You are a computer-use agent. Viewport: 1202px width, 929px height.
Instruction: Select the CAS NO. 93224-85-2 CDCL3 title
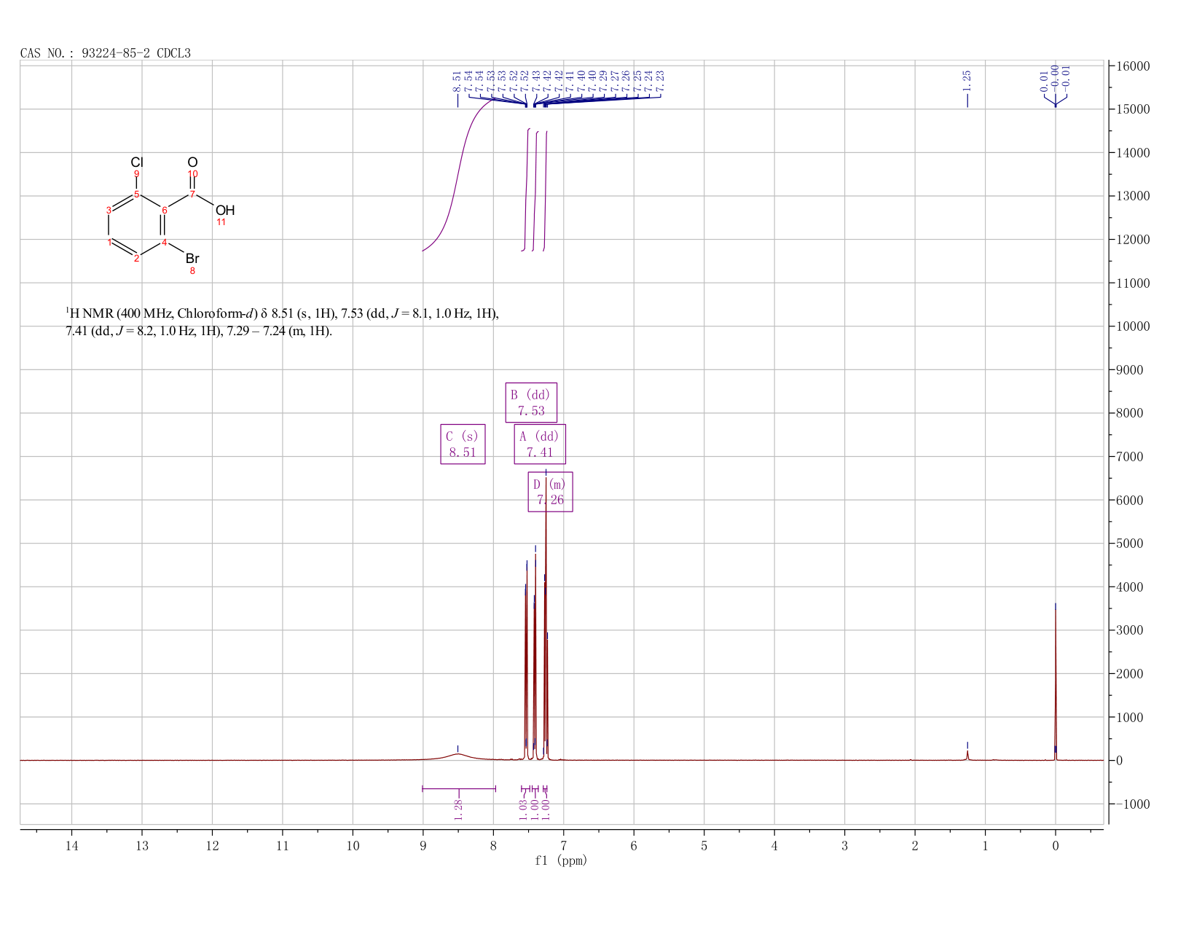pyautogui.click(x=106, y=53)
